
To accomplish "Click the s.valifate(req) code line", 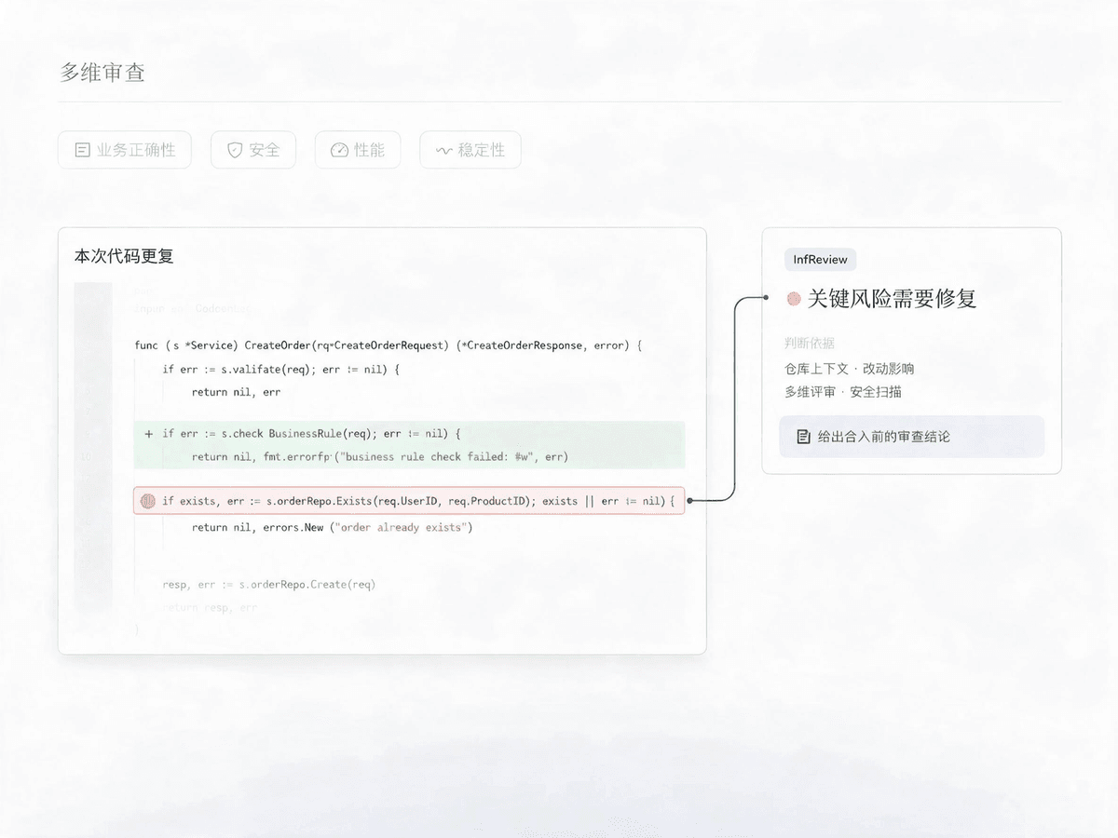I will coord(280,370).
